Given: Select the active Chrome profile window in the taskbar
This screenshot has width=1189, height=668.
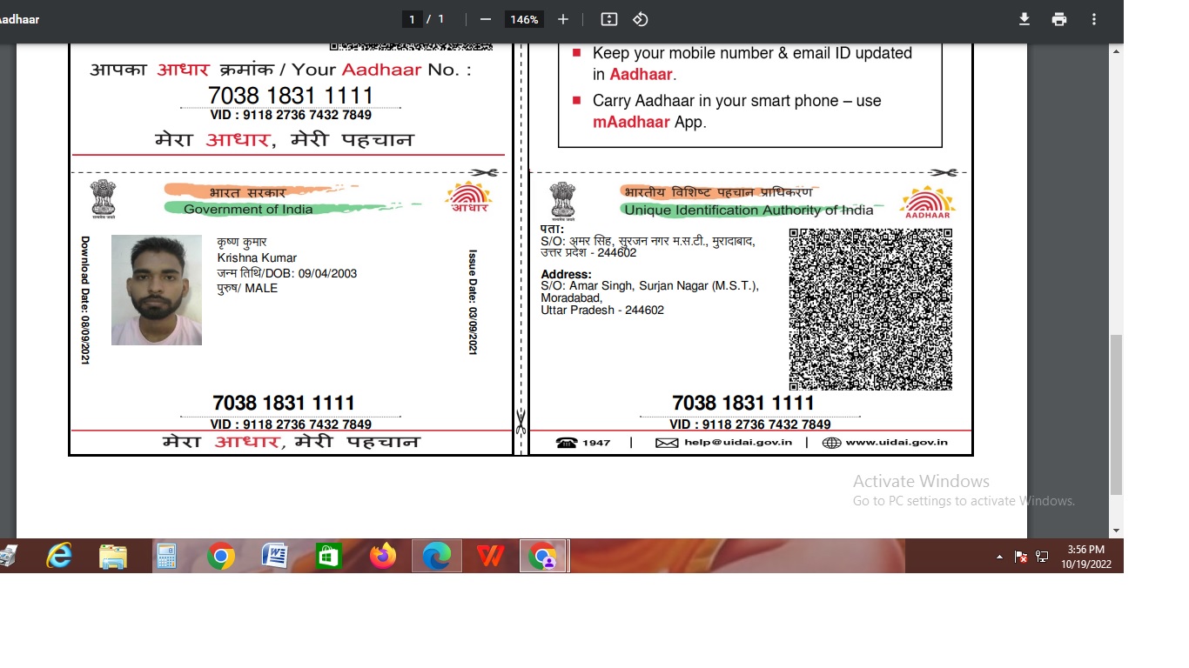Looking at the screenshot, I should coord(544,556).
